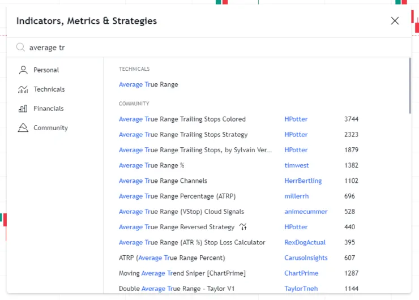Open author timwest profile link

click(x=295, y=165)
